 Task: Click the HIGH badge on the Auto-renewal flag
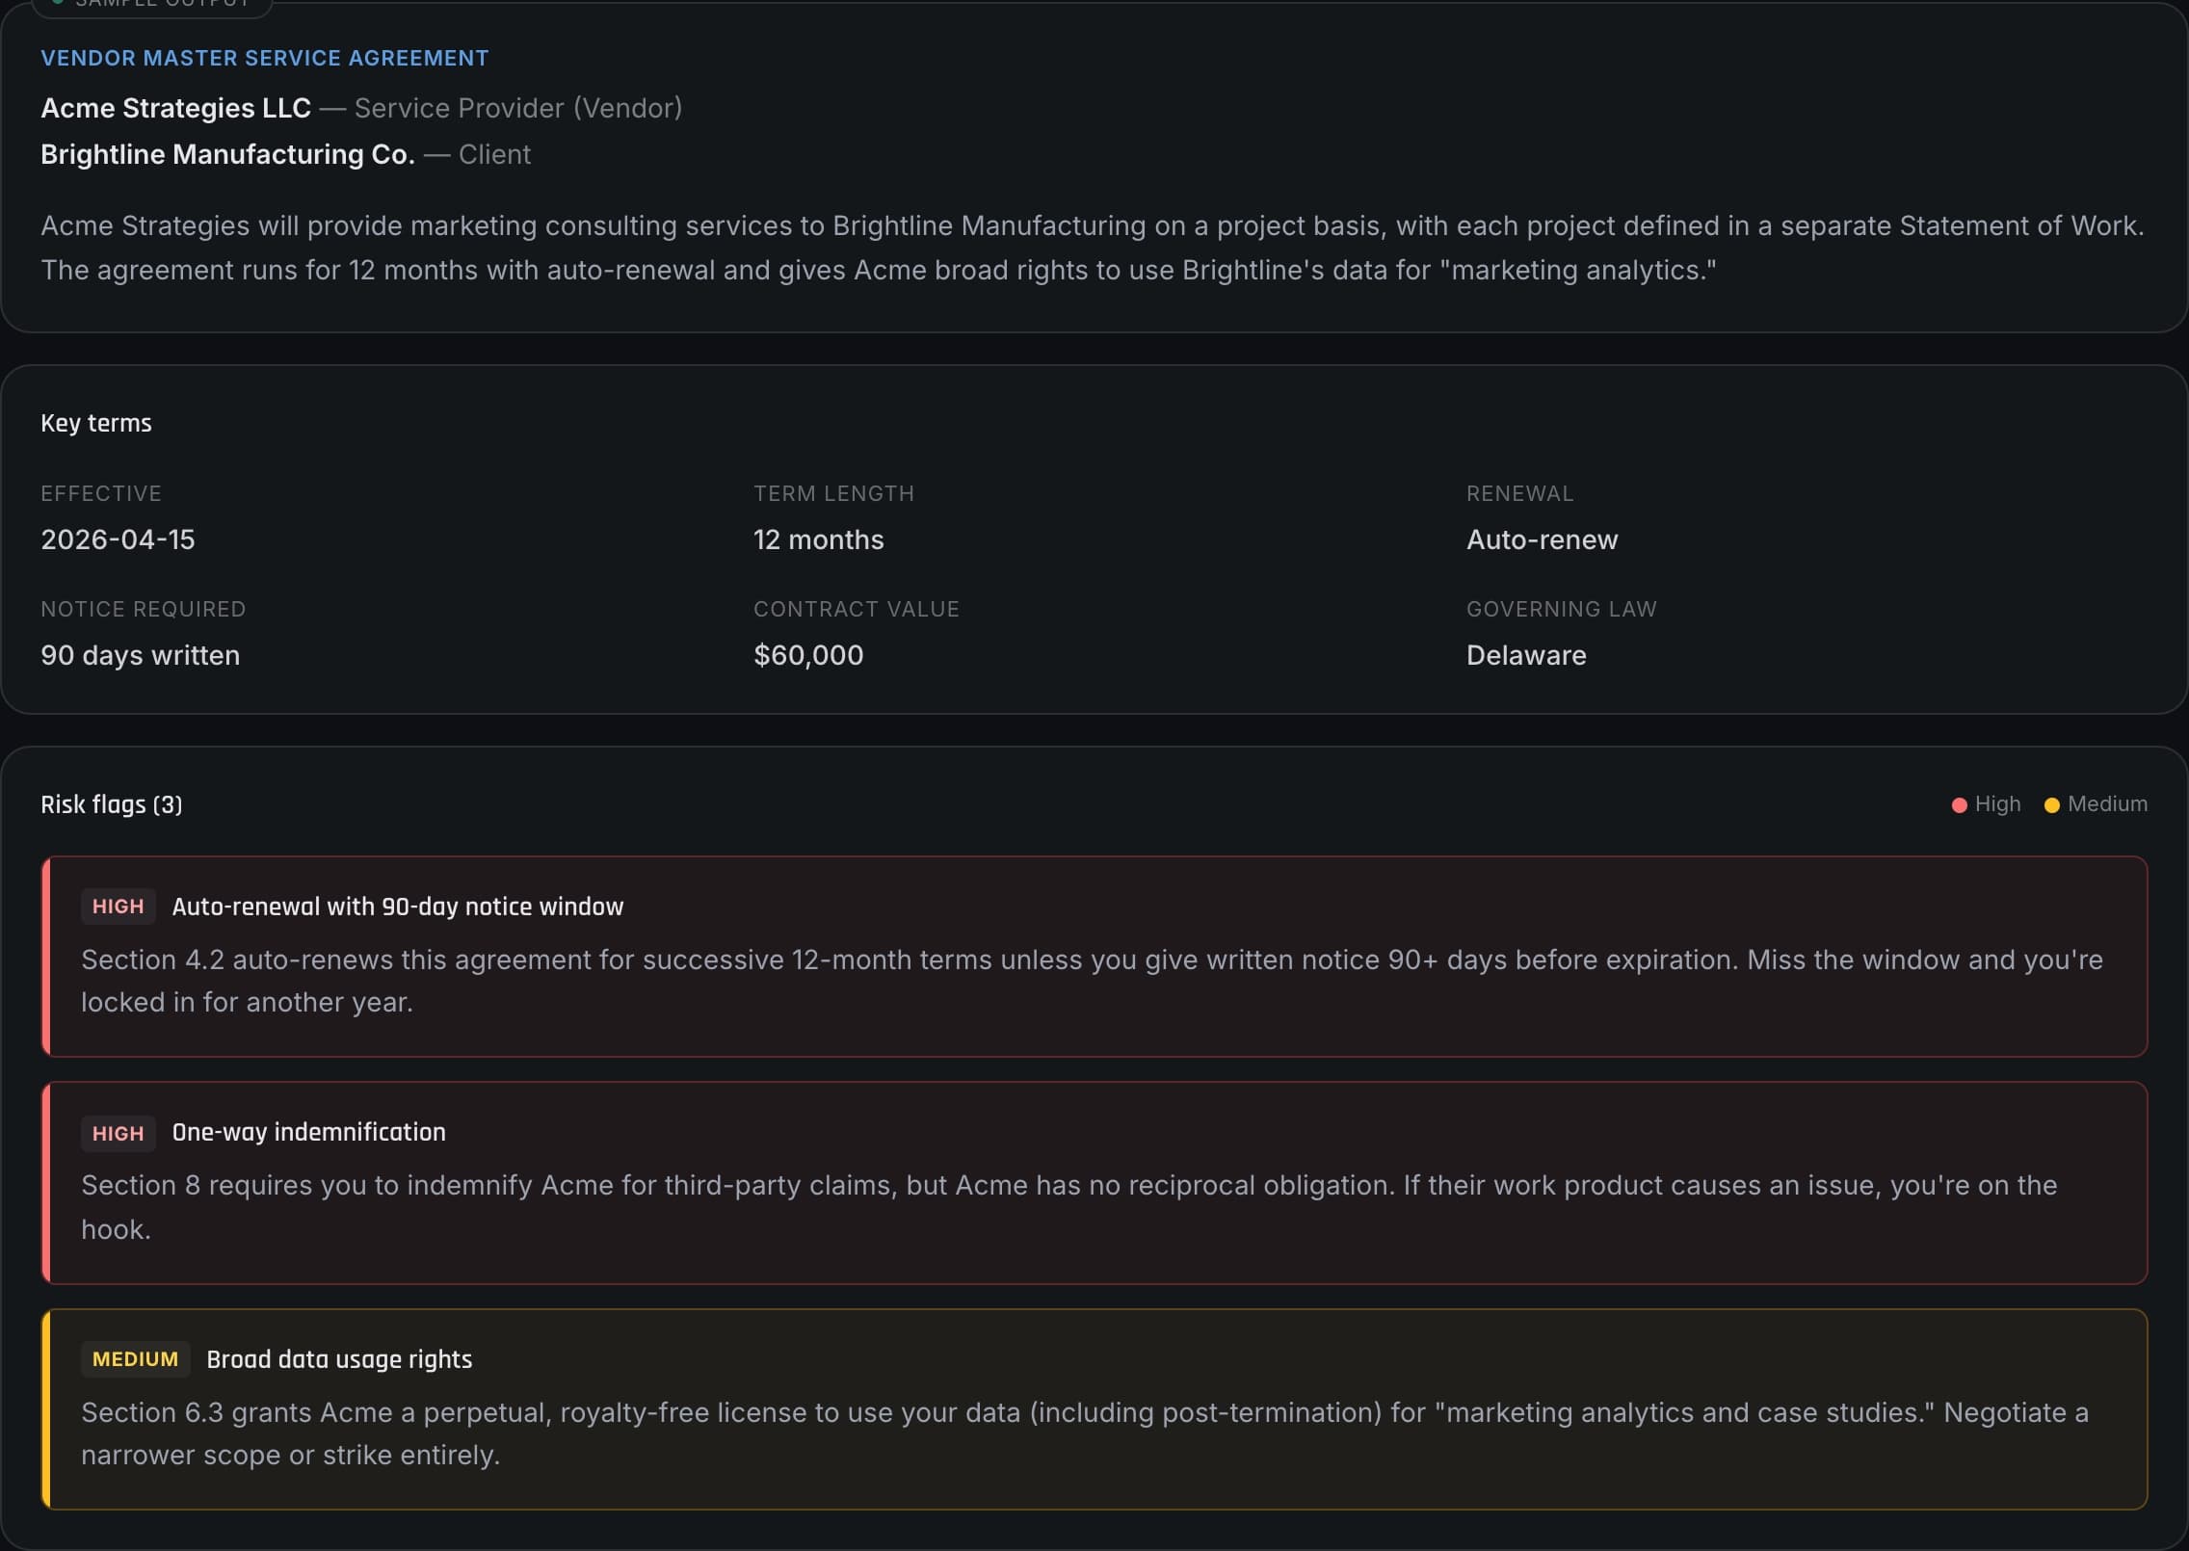click(118, 907)
